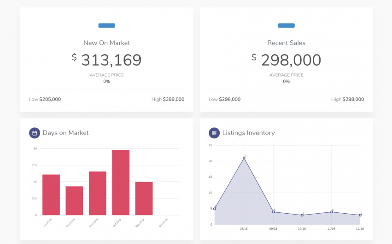This screenshot has width=392, height=244.
Task: Click the calendar icon beside Days on Market
Action: pyautogui.click(x=35, y=133)
